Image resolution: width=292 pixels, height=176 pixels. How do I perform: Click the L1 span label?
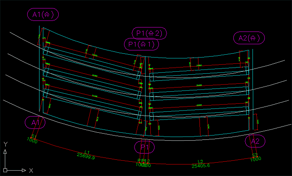click(x=87, y=152)
